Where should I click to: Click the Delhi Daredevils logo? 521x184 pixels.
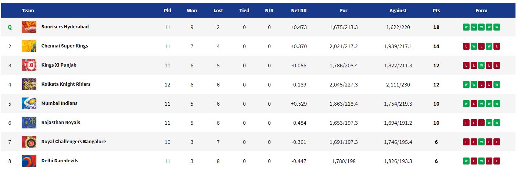coord(29,161)
